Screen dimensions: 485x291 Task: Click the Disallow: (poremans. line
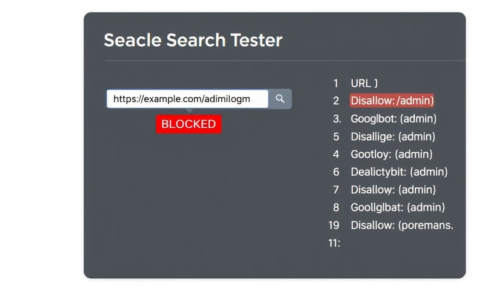point(402,226)
